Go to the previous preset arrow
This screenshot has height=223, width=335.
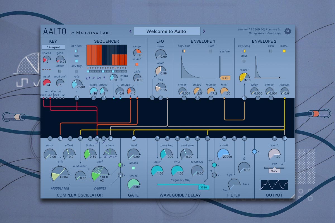click(x=130, y=31)
